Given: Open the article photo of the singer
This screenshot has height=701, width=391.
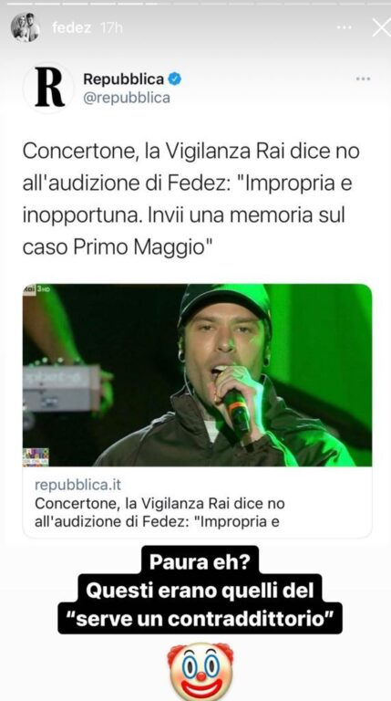Looking at the screenshot, I should pos(197,375).
